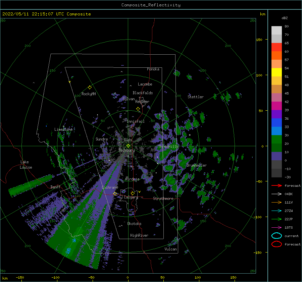302x282 pixels.
Task: Click the Composite_Reflectivity title
Action: click(151, 5)
